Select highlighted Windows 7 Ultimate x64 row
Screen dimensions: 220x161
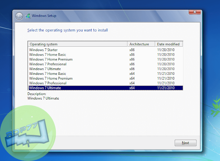[x=106, y=88]
